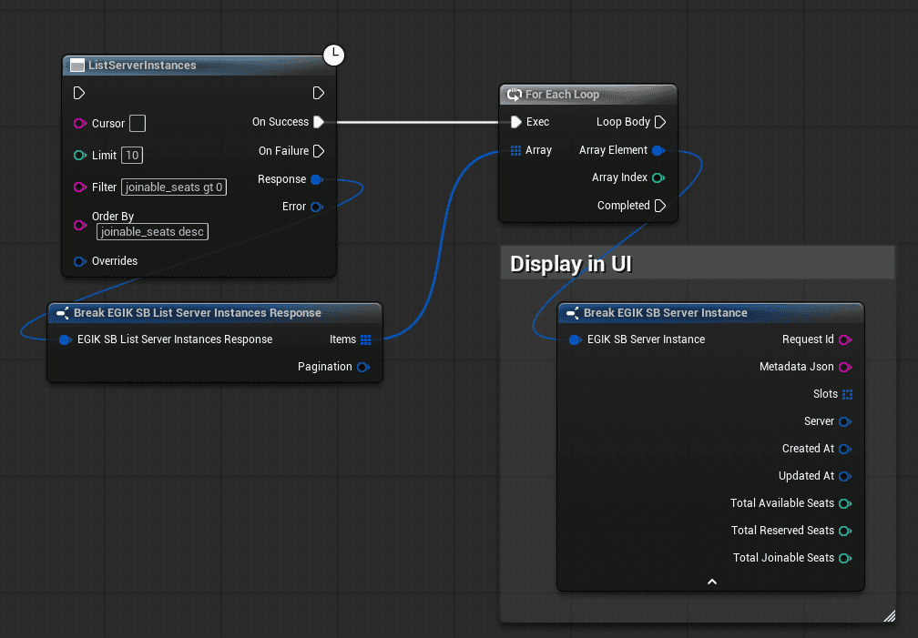Click the Pagination output pin
Screen dimensions: 918x638
point(362,367)
